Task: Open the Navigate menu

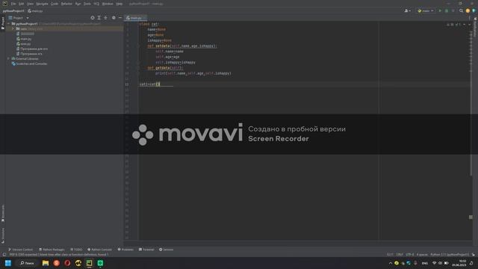Action: [x=42, y=4]
